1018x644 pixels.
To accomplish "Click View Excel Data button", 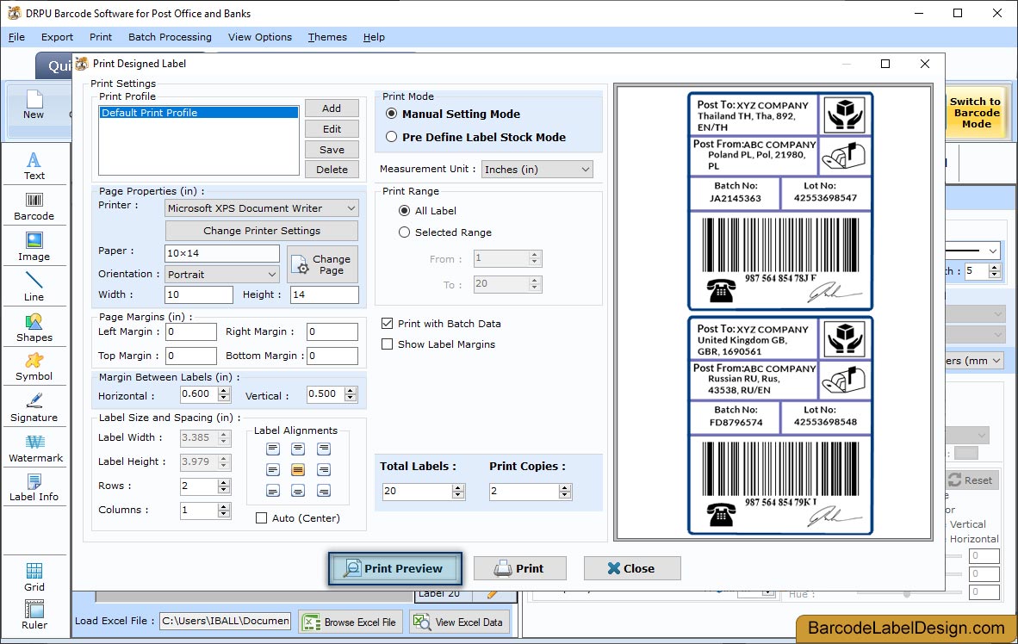I will [459, 622].
